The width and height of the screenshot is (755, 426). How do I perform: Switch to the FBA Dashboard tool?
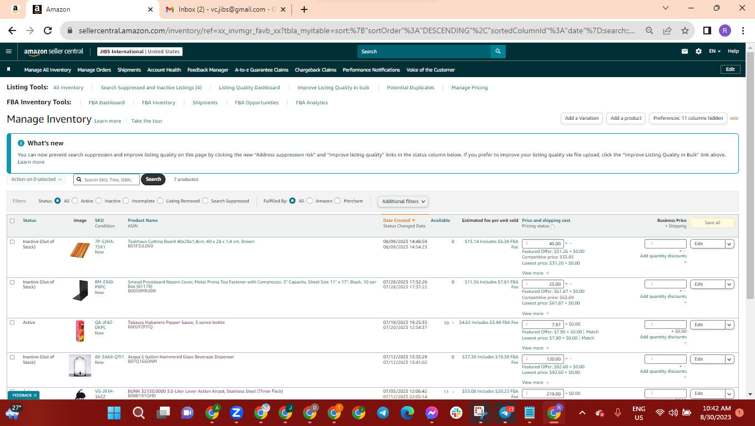(x=107, y=103)
